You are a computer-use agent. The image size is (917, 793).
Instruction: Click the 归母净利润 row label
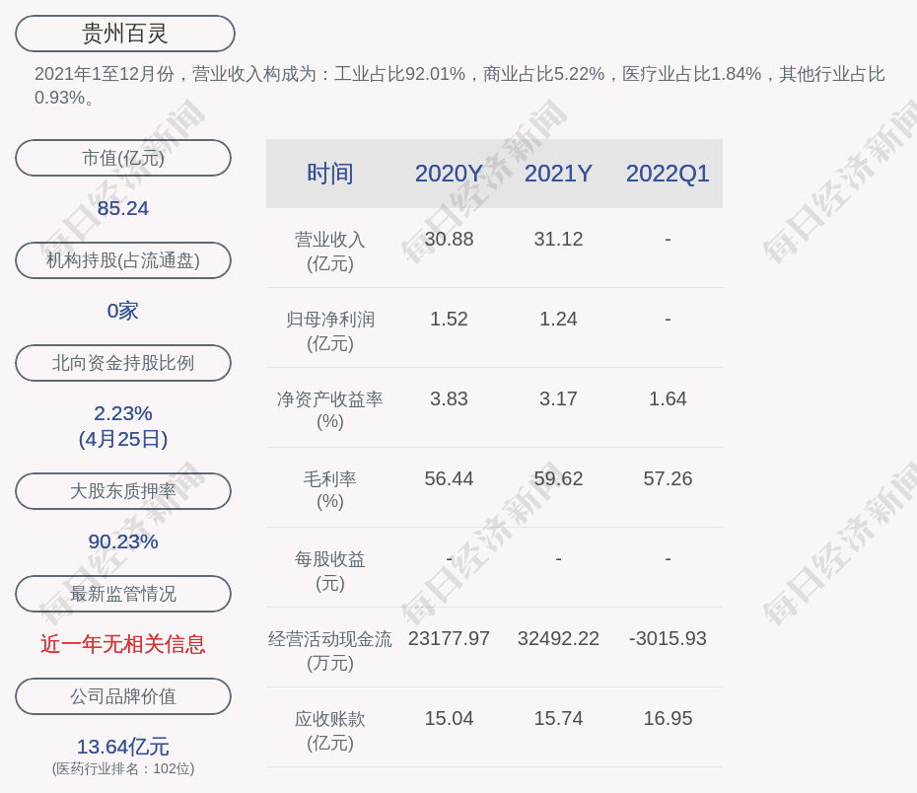click(x=330, y=331)
